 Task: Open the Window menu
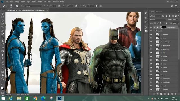click(56, 2)
